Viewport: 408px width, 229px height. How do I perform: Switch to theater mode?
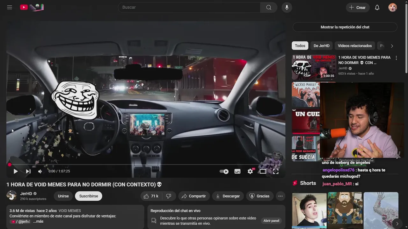pyautogui.click(x=263, y=171)
